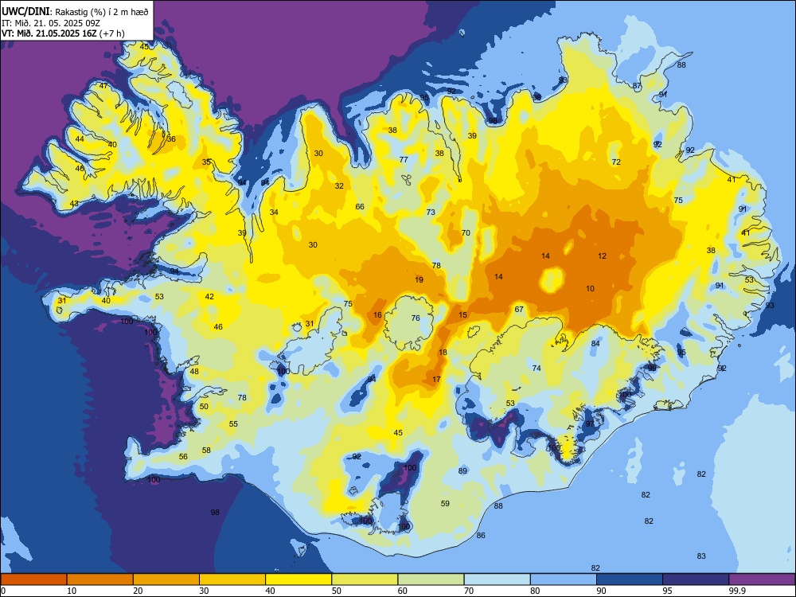Click the map humidity value 17
Screen dimensions: 796x597
pos(436,379)
